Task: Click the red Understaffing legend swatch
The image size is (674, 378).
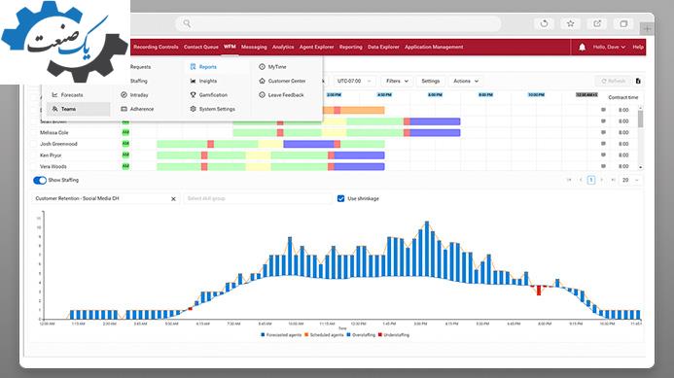Action: pos(380,334)
